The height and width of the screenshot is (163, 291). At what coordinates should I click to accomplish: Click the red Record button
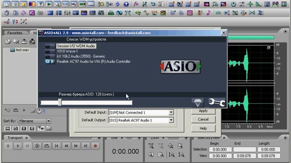tap(95, 146)
